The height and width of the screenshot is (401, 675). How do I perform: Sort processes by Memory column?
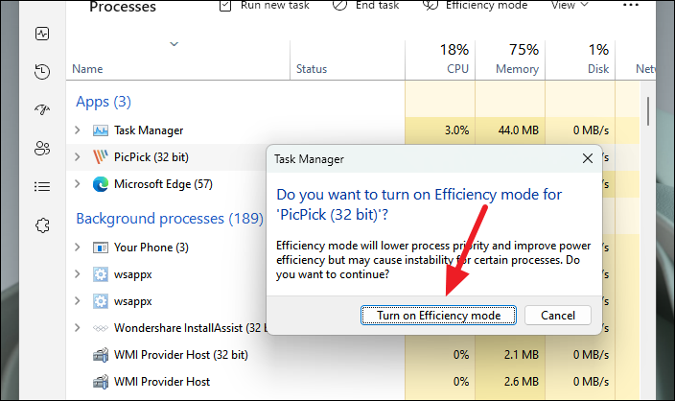pyautogui.click(x=517, y=69)
